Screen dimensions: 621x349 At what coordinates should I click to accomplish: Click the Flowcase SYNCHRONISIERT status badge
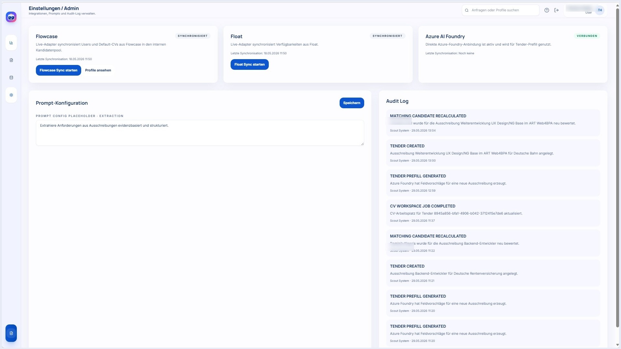(192, 36)
